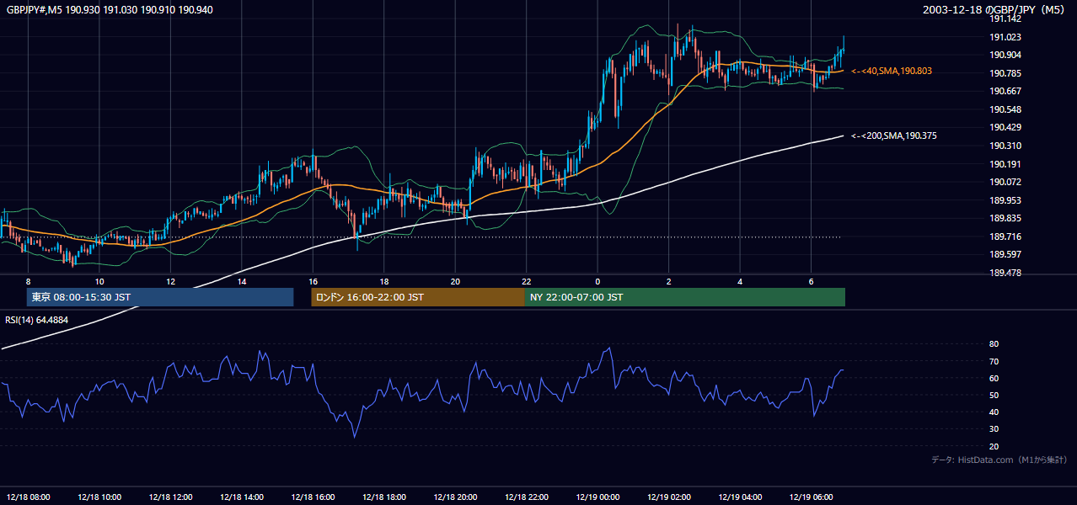Click price level 191.142 on the axis
The height and width of the screenshot is (505, 1077).
(1005, 19)
